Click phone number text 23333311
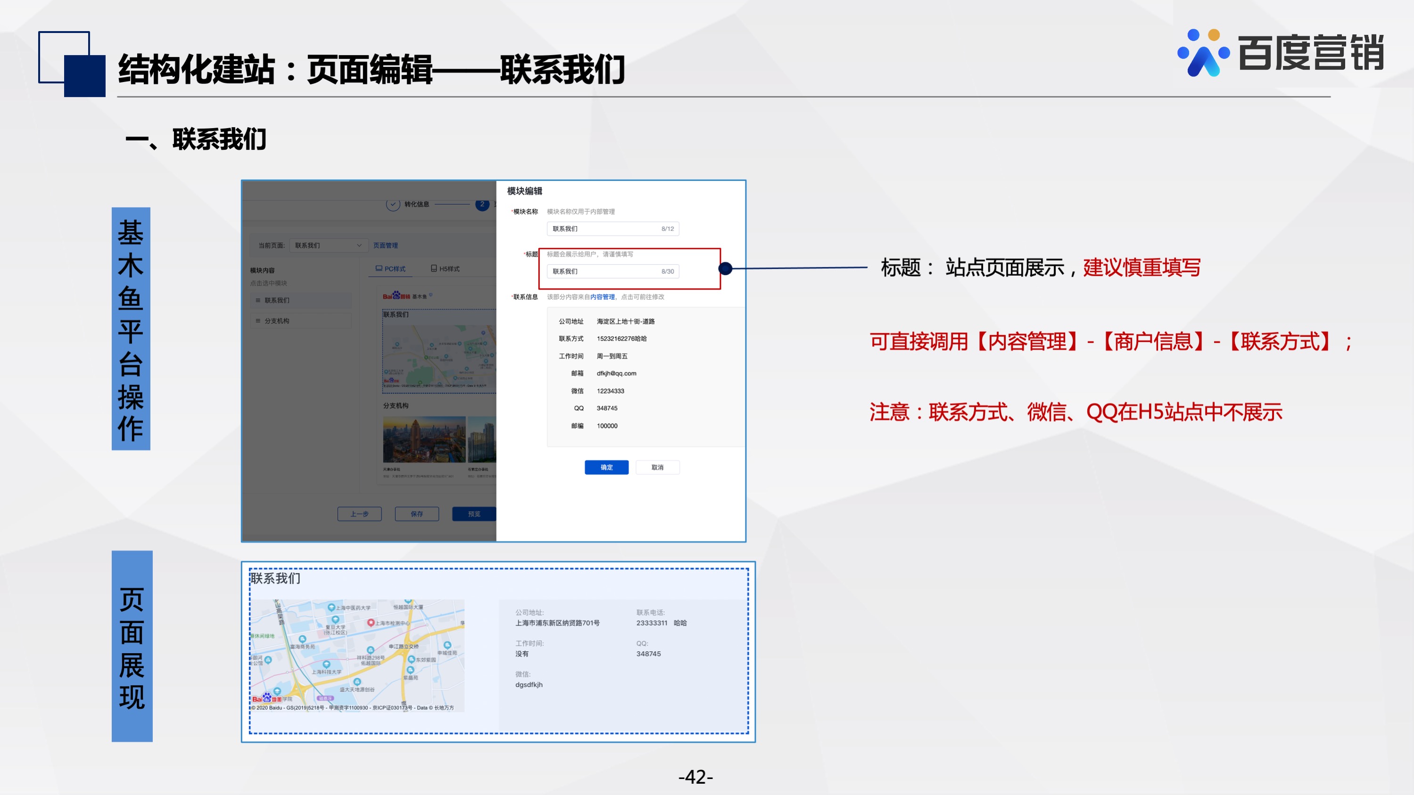The height and width of the screenshot is (795, 1414). pos(652,623)
